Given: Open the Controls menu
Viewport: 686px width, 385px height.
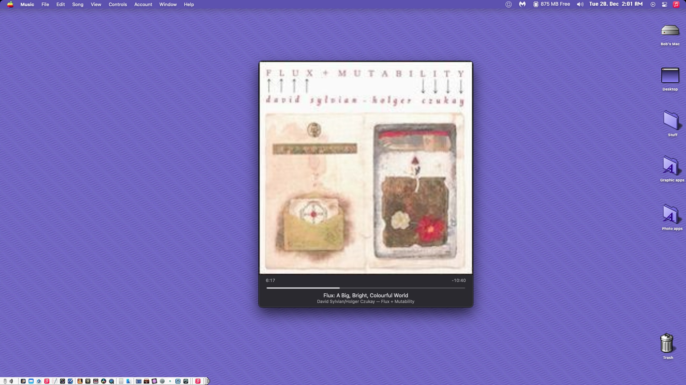Looking at the screenshot, I should click(x=118, y=4).
